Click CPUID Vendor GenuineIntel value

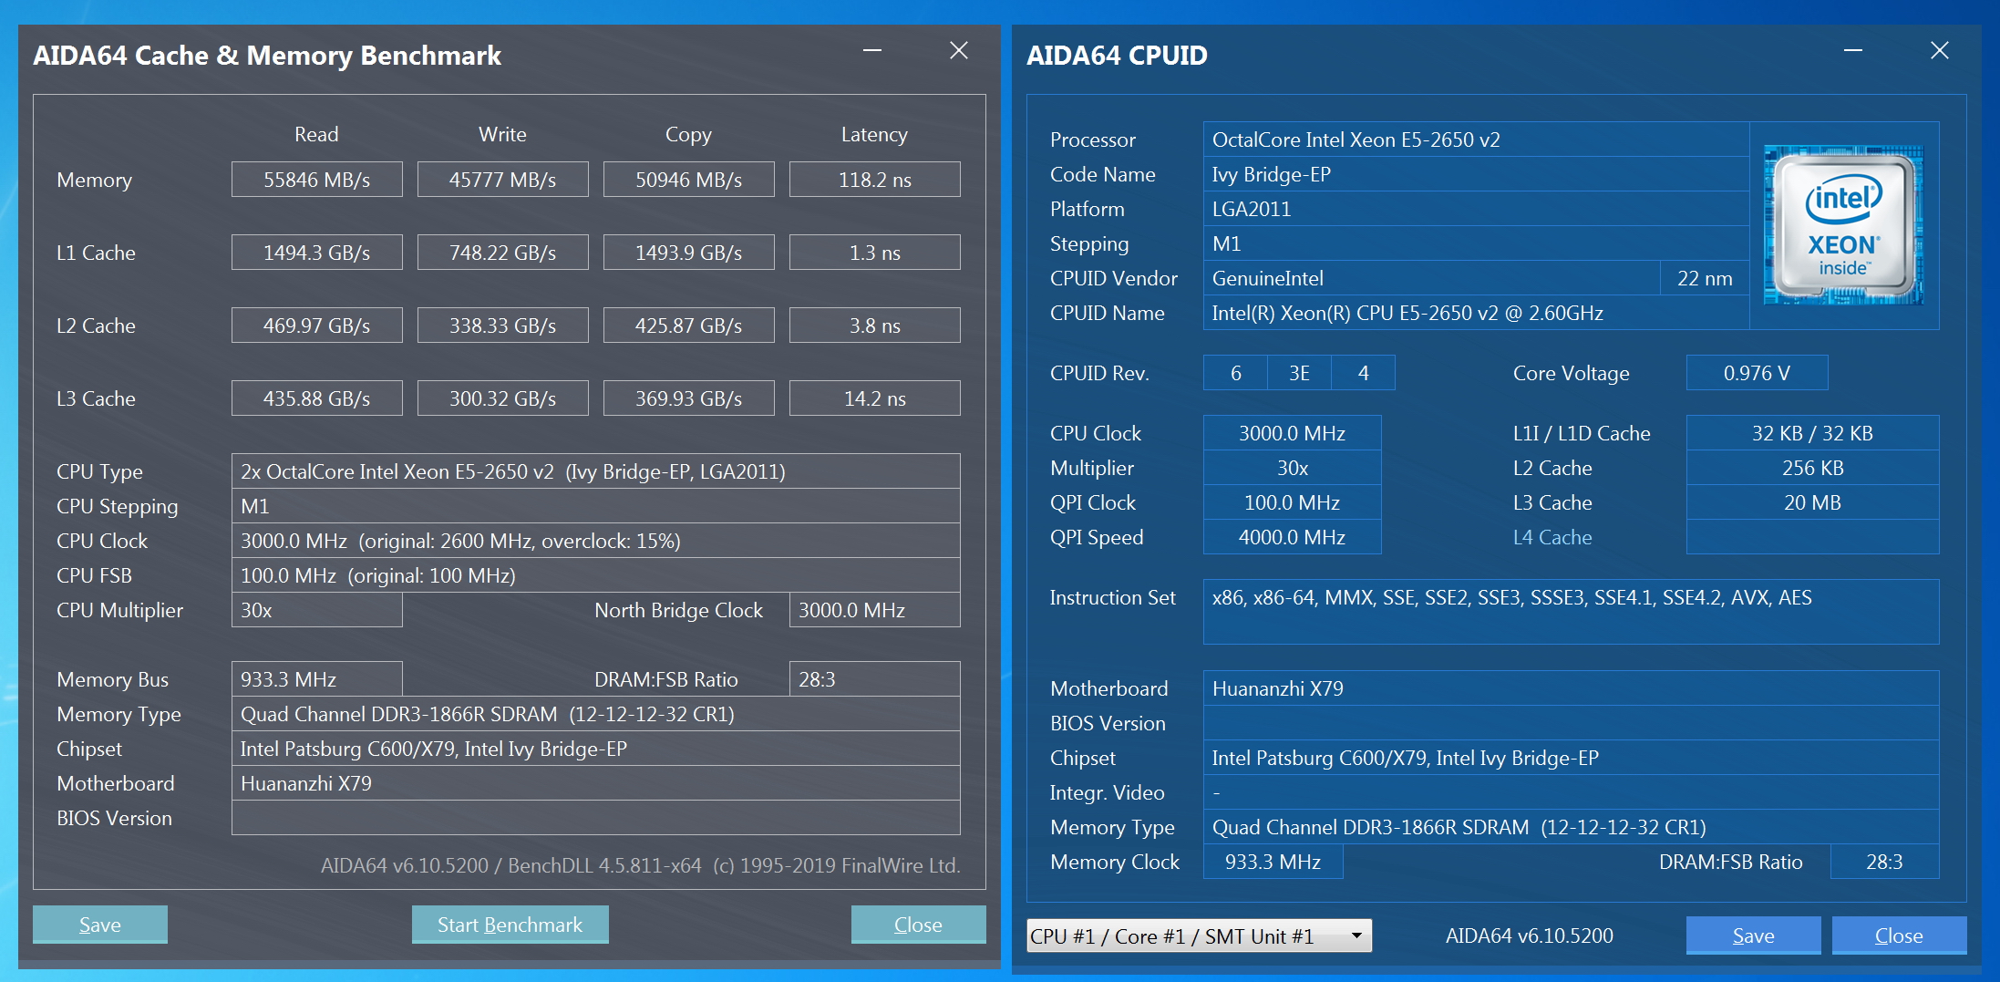tap(1432, 278)
